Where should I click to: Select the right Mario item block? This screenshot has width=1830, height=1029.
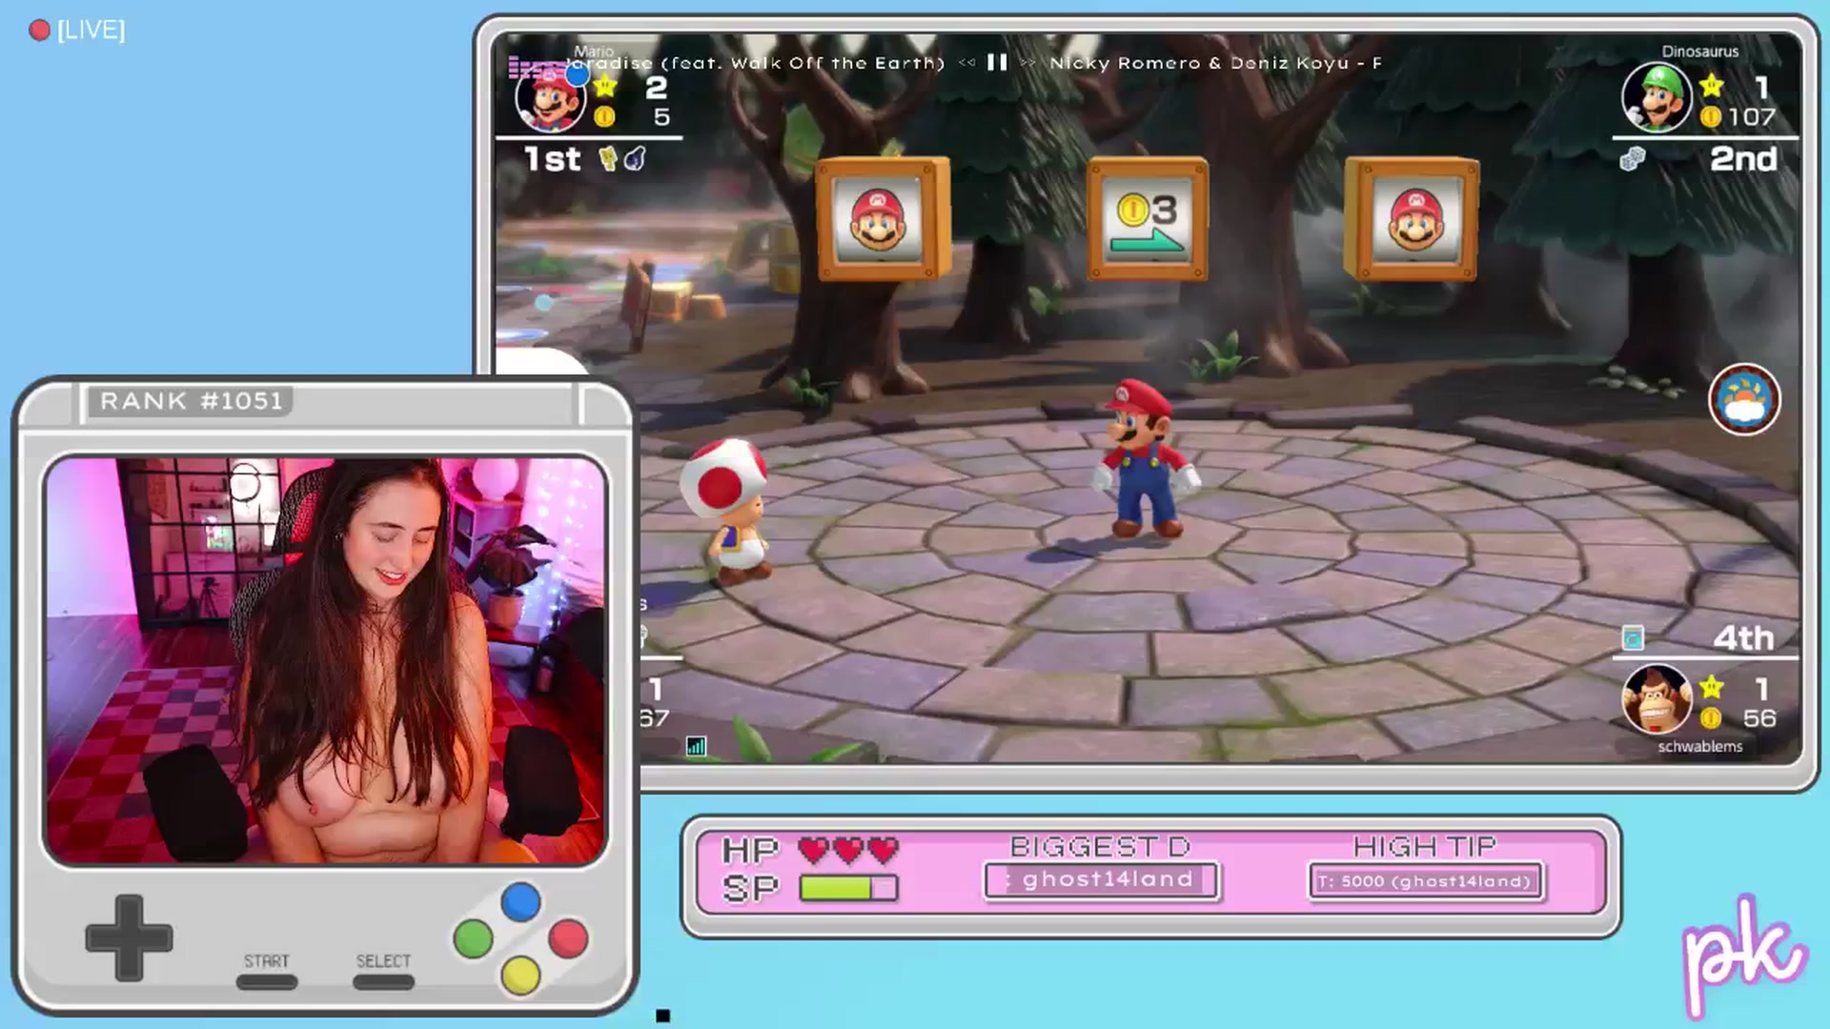pos(1412,219)
